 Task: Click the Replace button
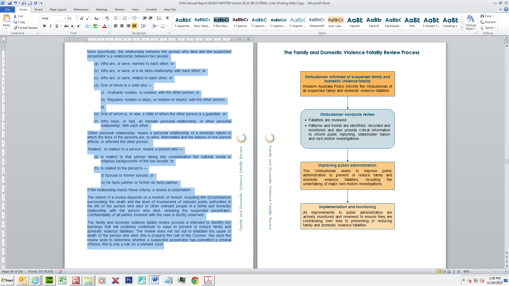pos(488,22)
